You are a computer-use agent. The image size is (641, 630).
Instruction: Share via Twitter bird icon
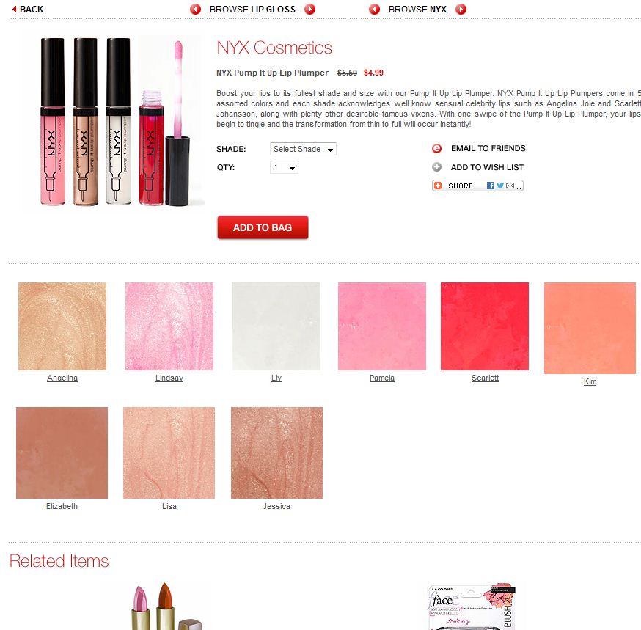[x=500, y=186]
